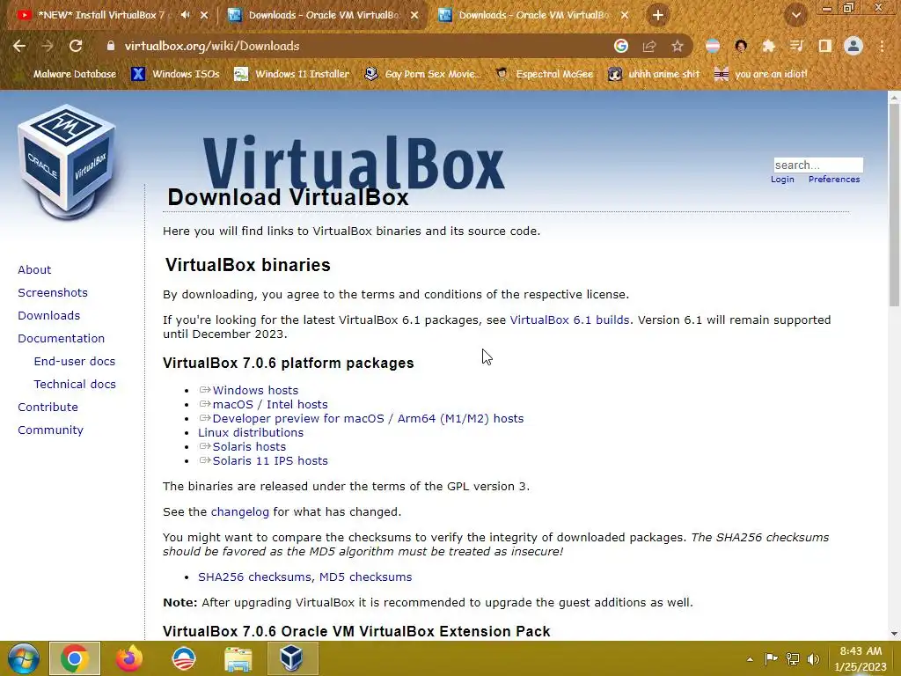Open Chrome three-dot menu
The width and height of the screenshot is (901, 676).
point(882,46)
